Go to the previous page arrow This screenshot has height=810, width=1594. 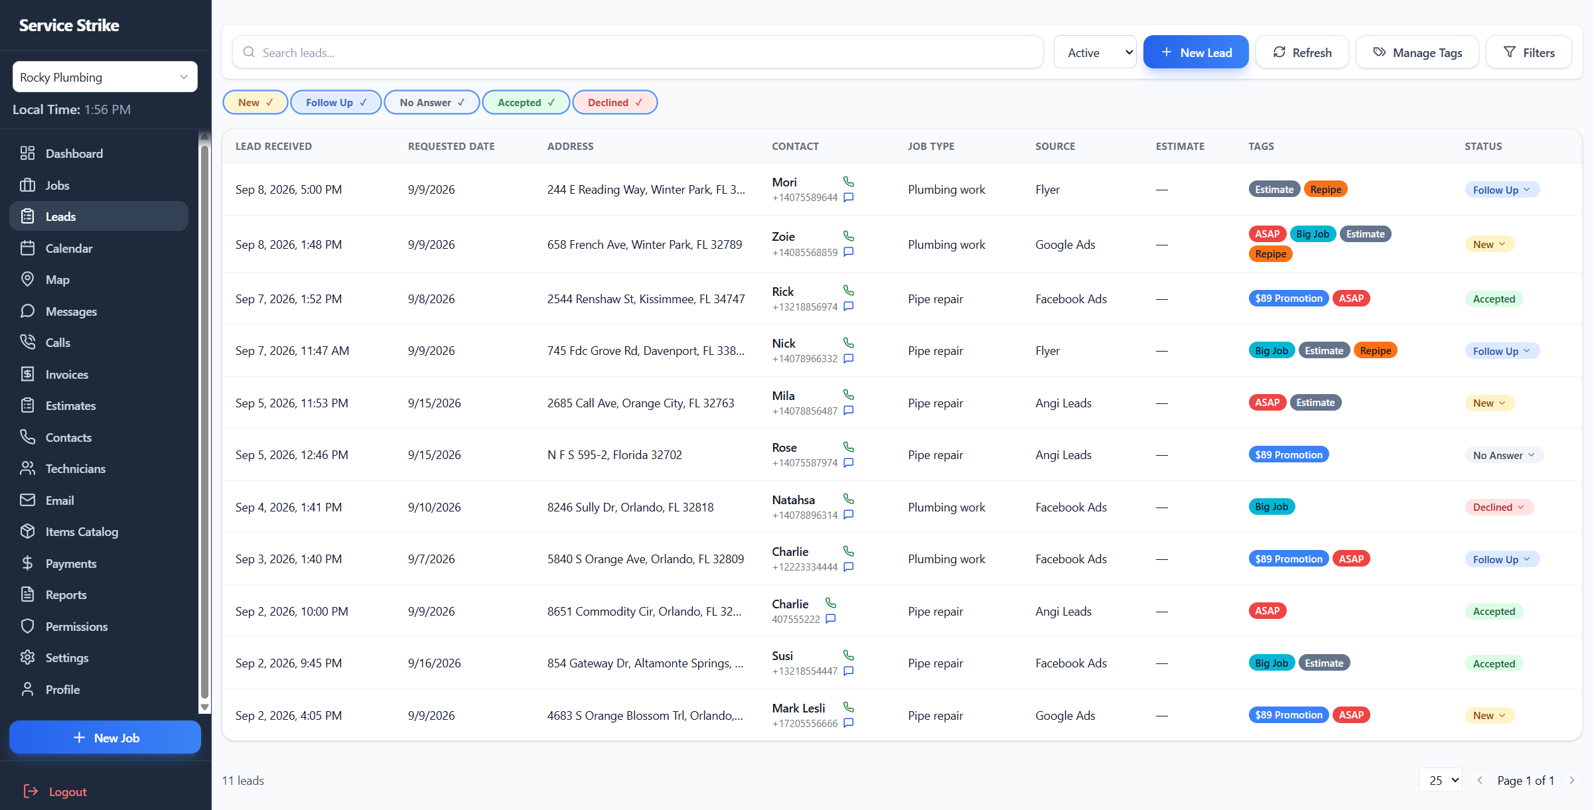pos(1479,780)
